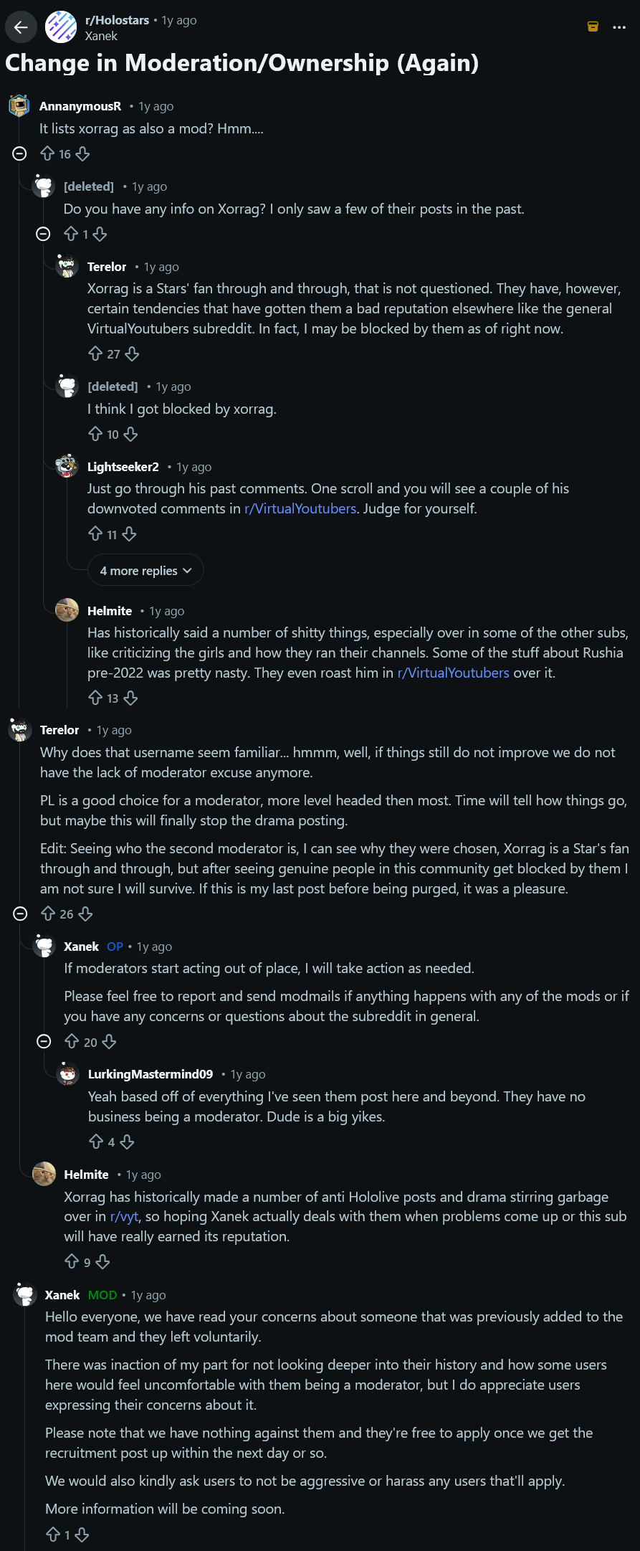Downvote Xanek's OP reply with 20 points

click(x=109, y=1042)
